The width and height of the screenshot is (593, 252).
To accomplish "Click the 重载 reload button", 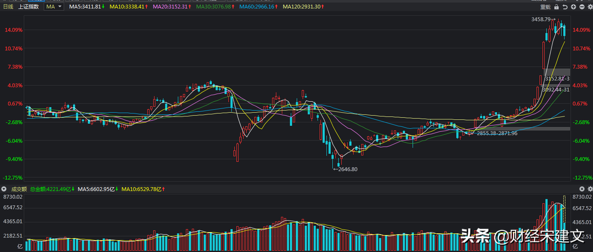I will click(545, 7).
